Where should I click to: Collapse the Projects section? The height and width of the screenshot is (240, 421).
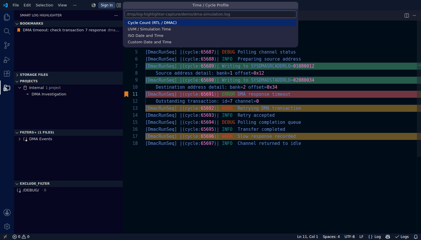tap(17, 81)
